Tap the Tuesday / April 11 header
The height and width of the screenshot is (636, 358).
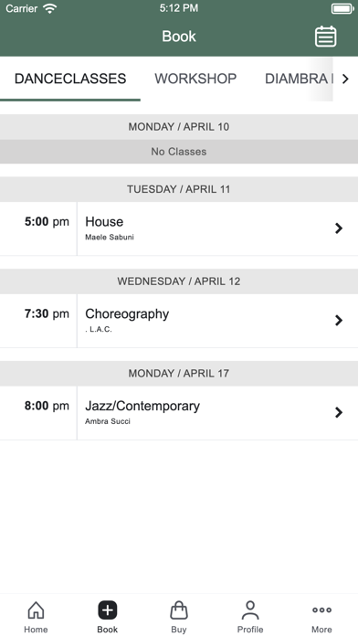point(179,189)
